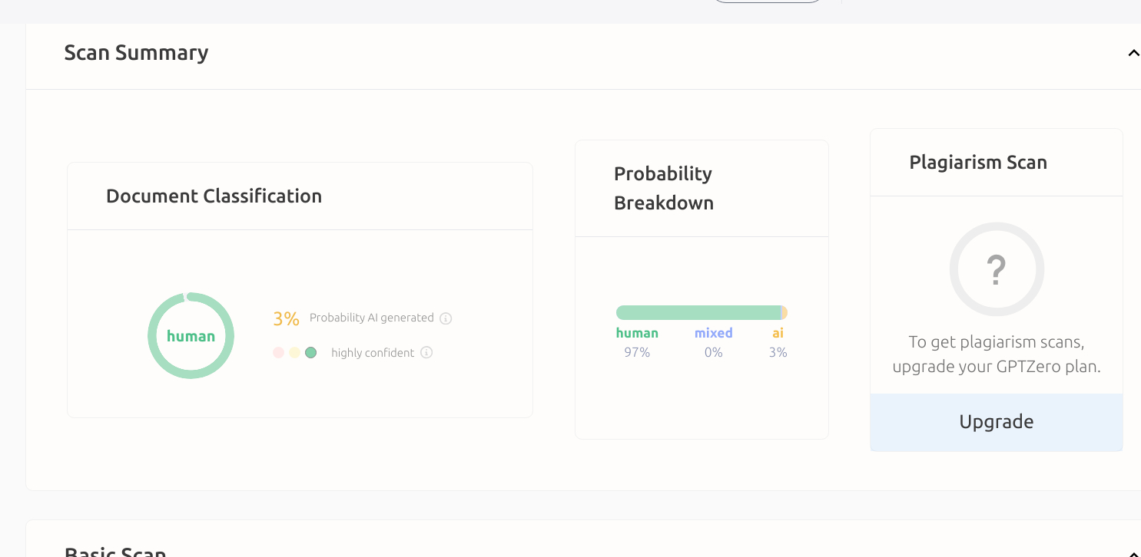1141x557 pixels.
Task: Click the orange ai segment of bar
Action: click(784, 313)
